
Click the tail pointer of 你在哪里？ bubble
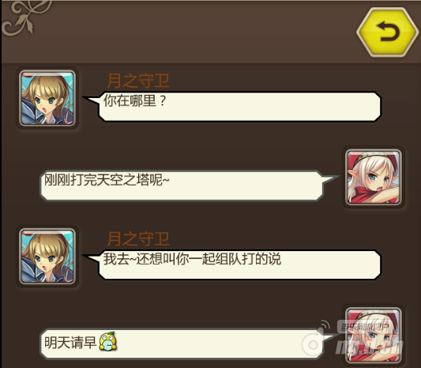pos(91,100)
